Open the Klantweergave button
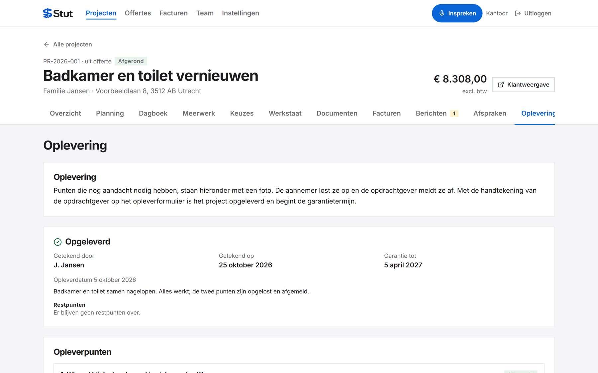598x373 pixels. (523, 85)
